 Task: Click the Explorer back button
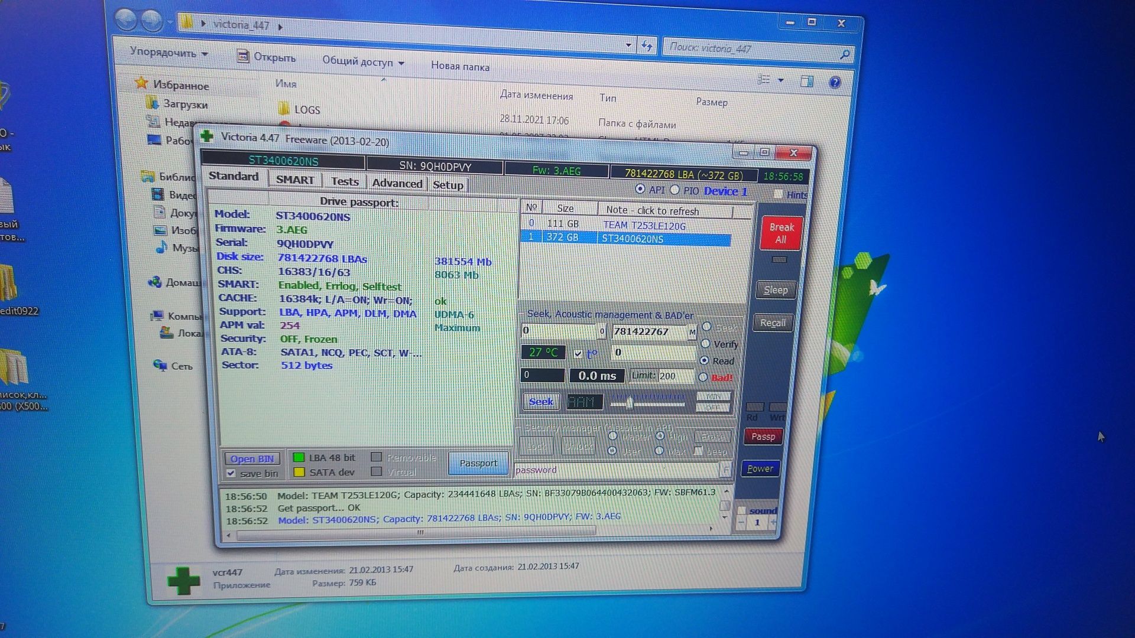[125, 19]
